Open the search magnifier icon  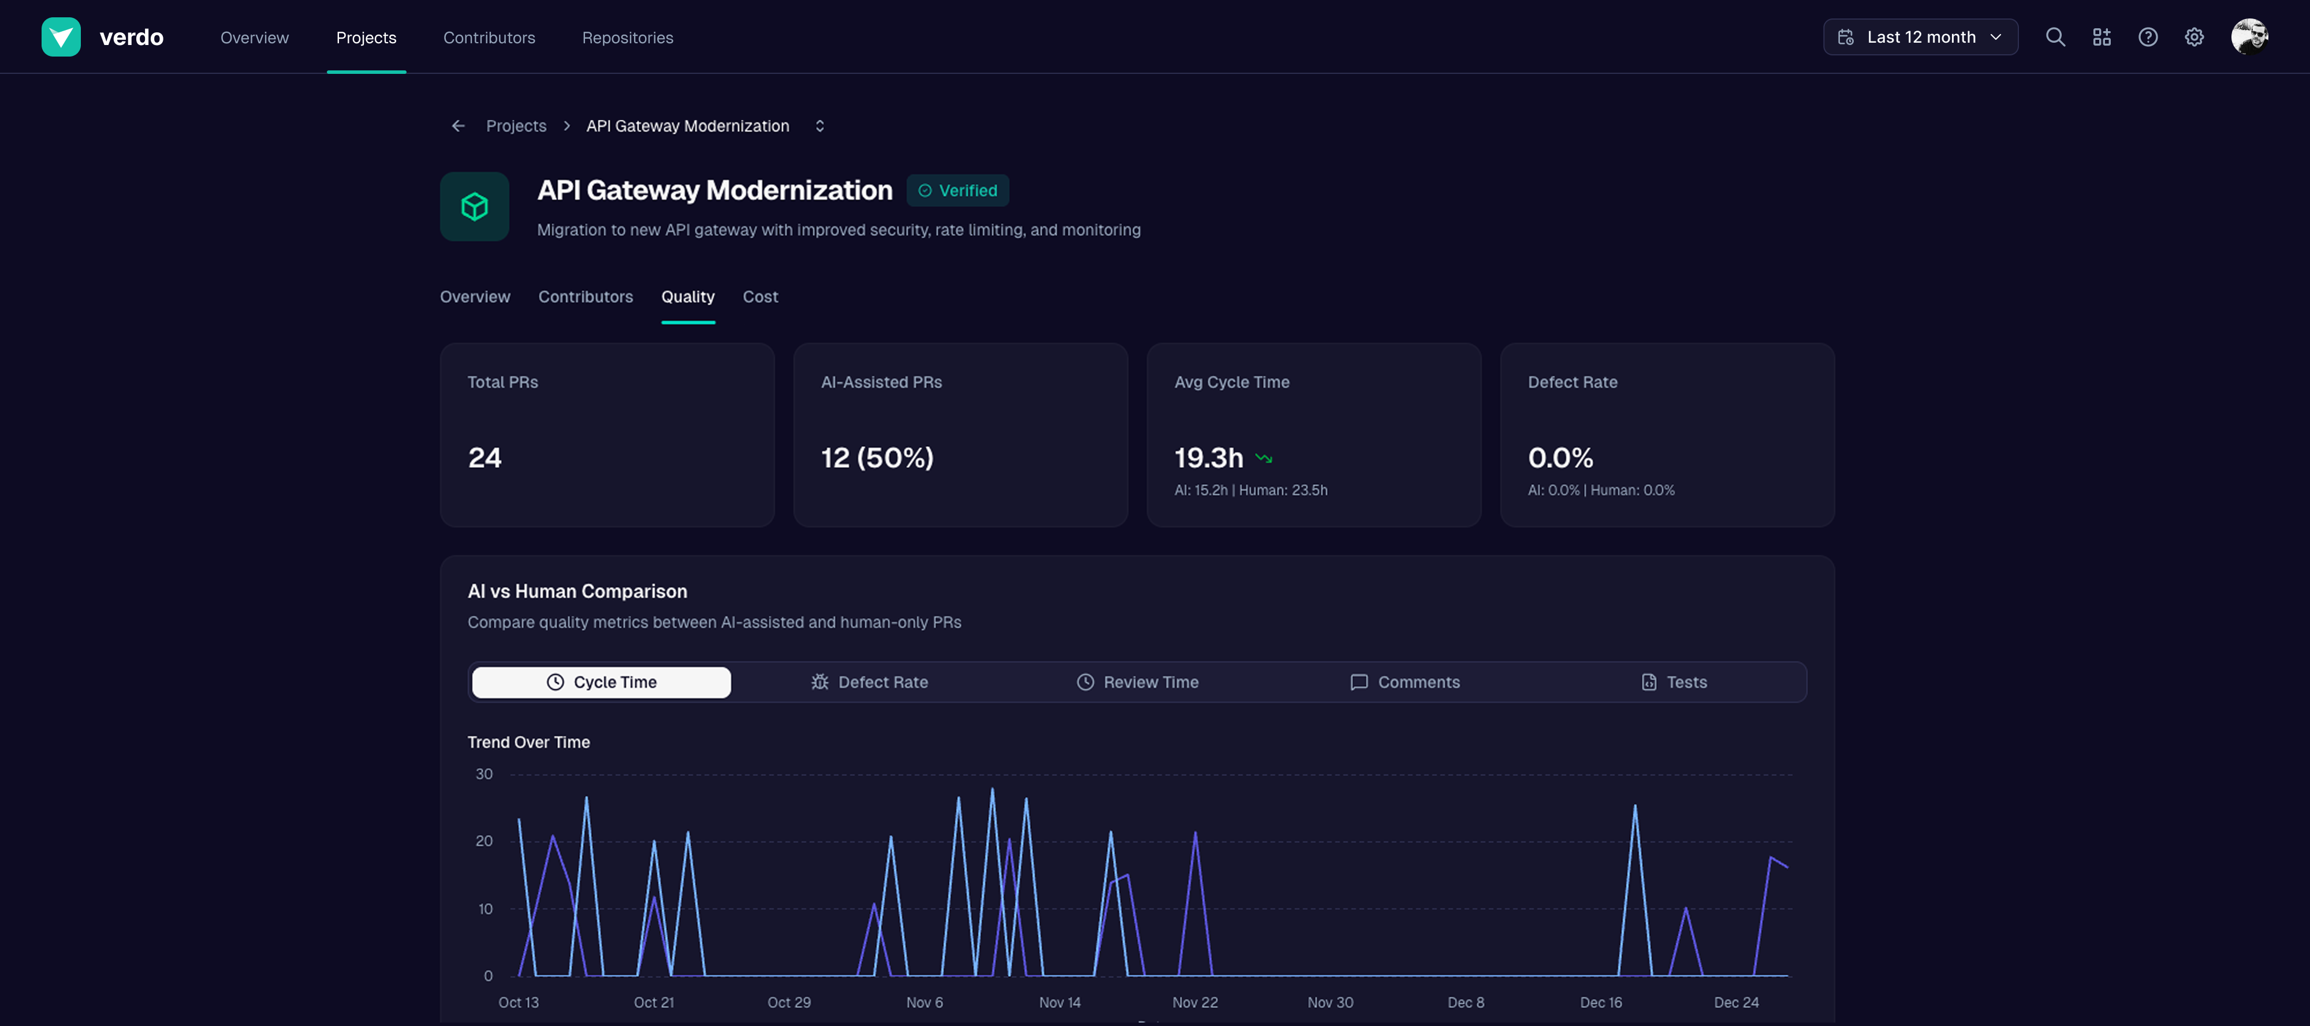2055,37
